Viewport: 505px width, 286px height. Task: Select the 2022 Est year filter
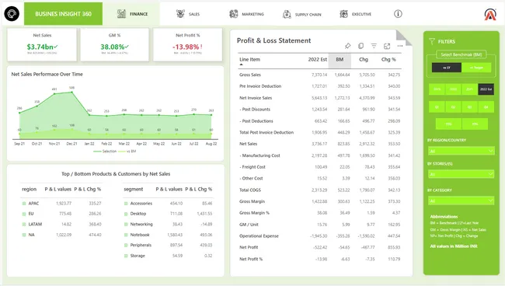(x=486, y=89)
